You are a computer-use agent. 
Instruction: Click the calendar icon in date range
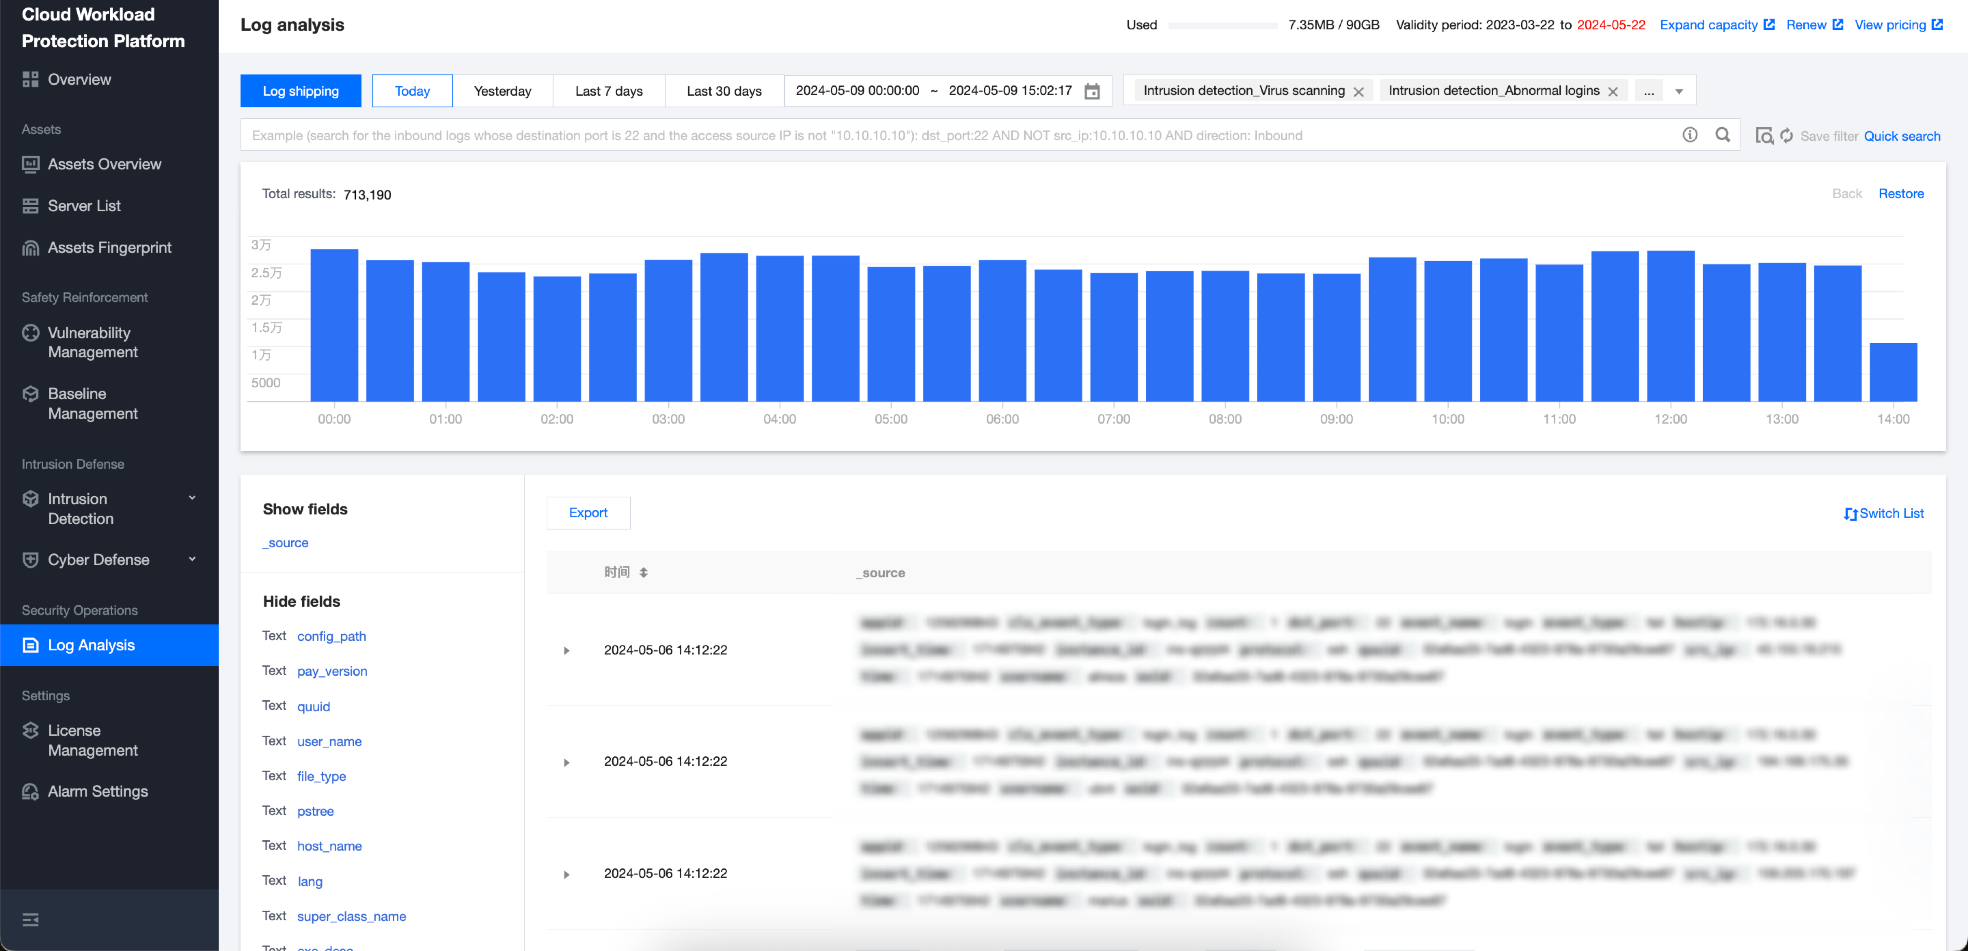click(x=1092, y=91)
